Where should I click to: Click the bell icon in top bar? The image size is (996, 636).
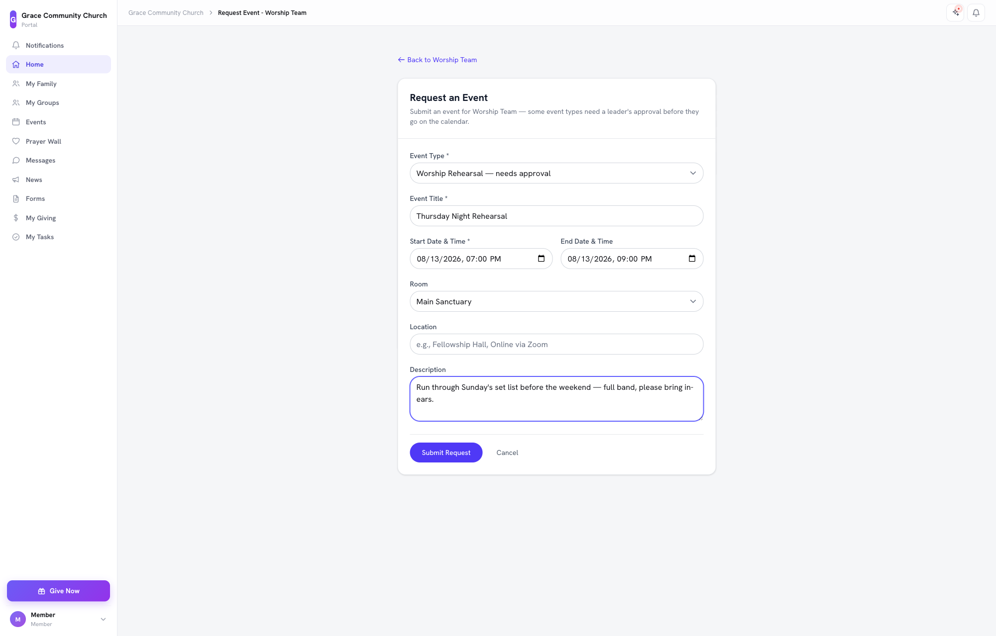(976, 12)
